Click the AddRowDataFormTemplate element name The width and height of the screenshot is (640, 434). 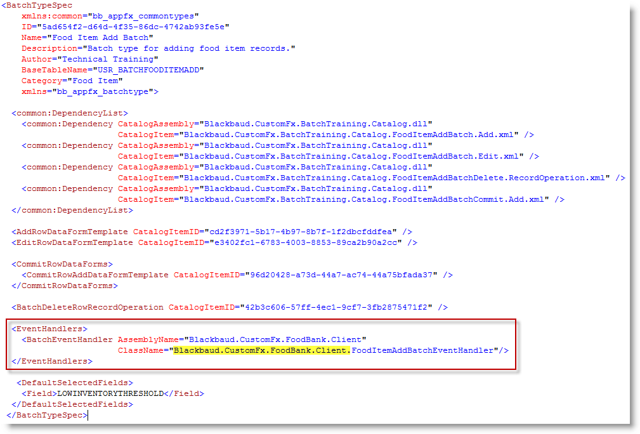point(72,232)
